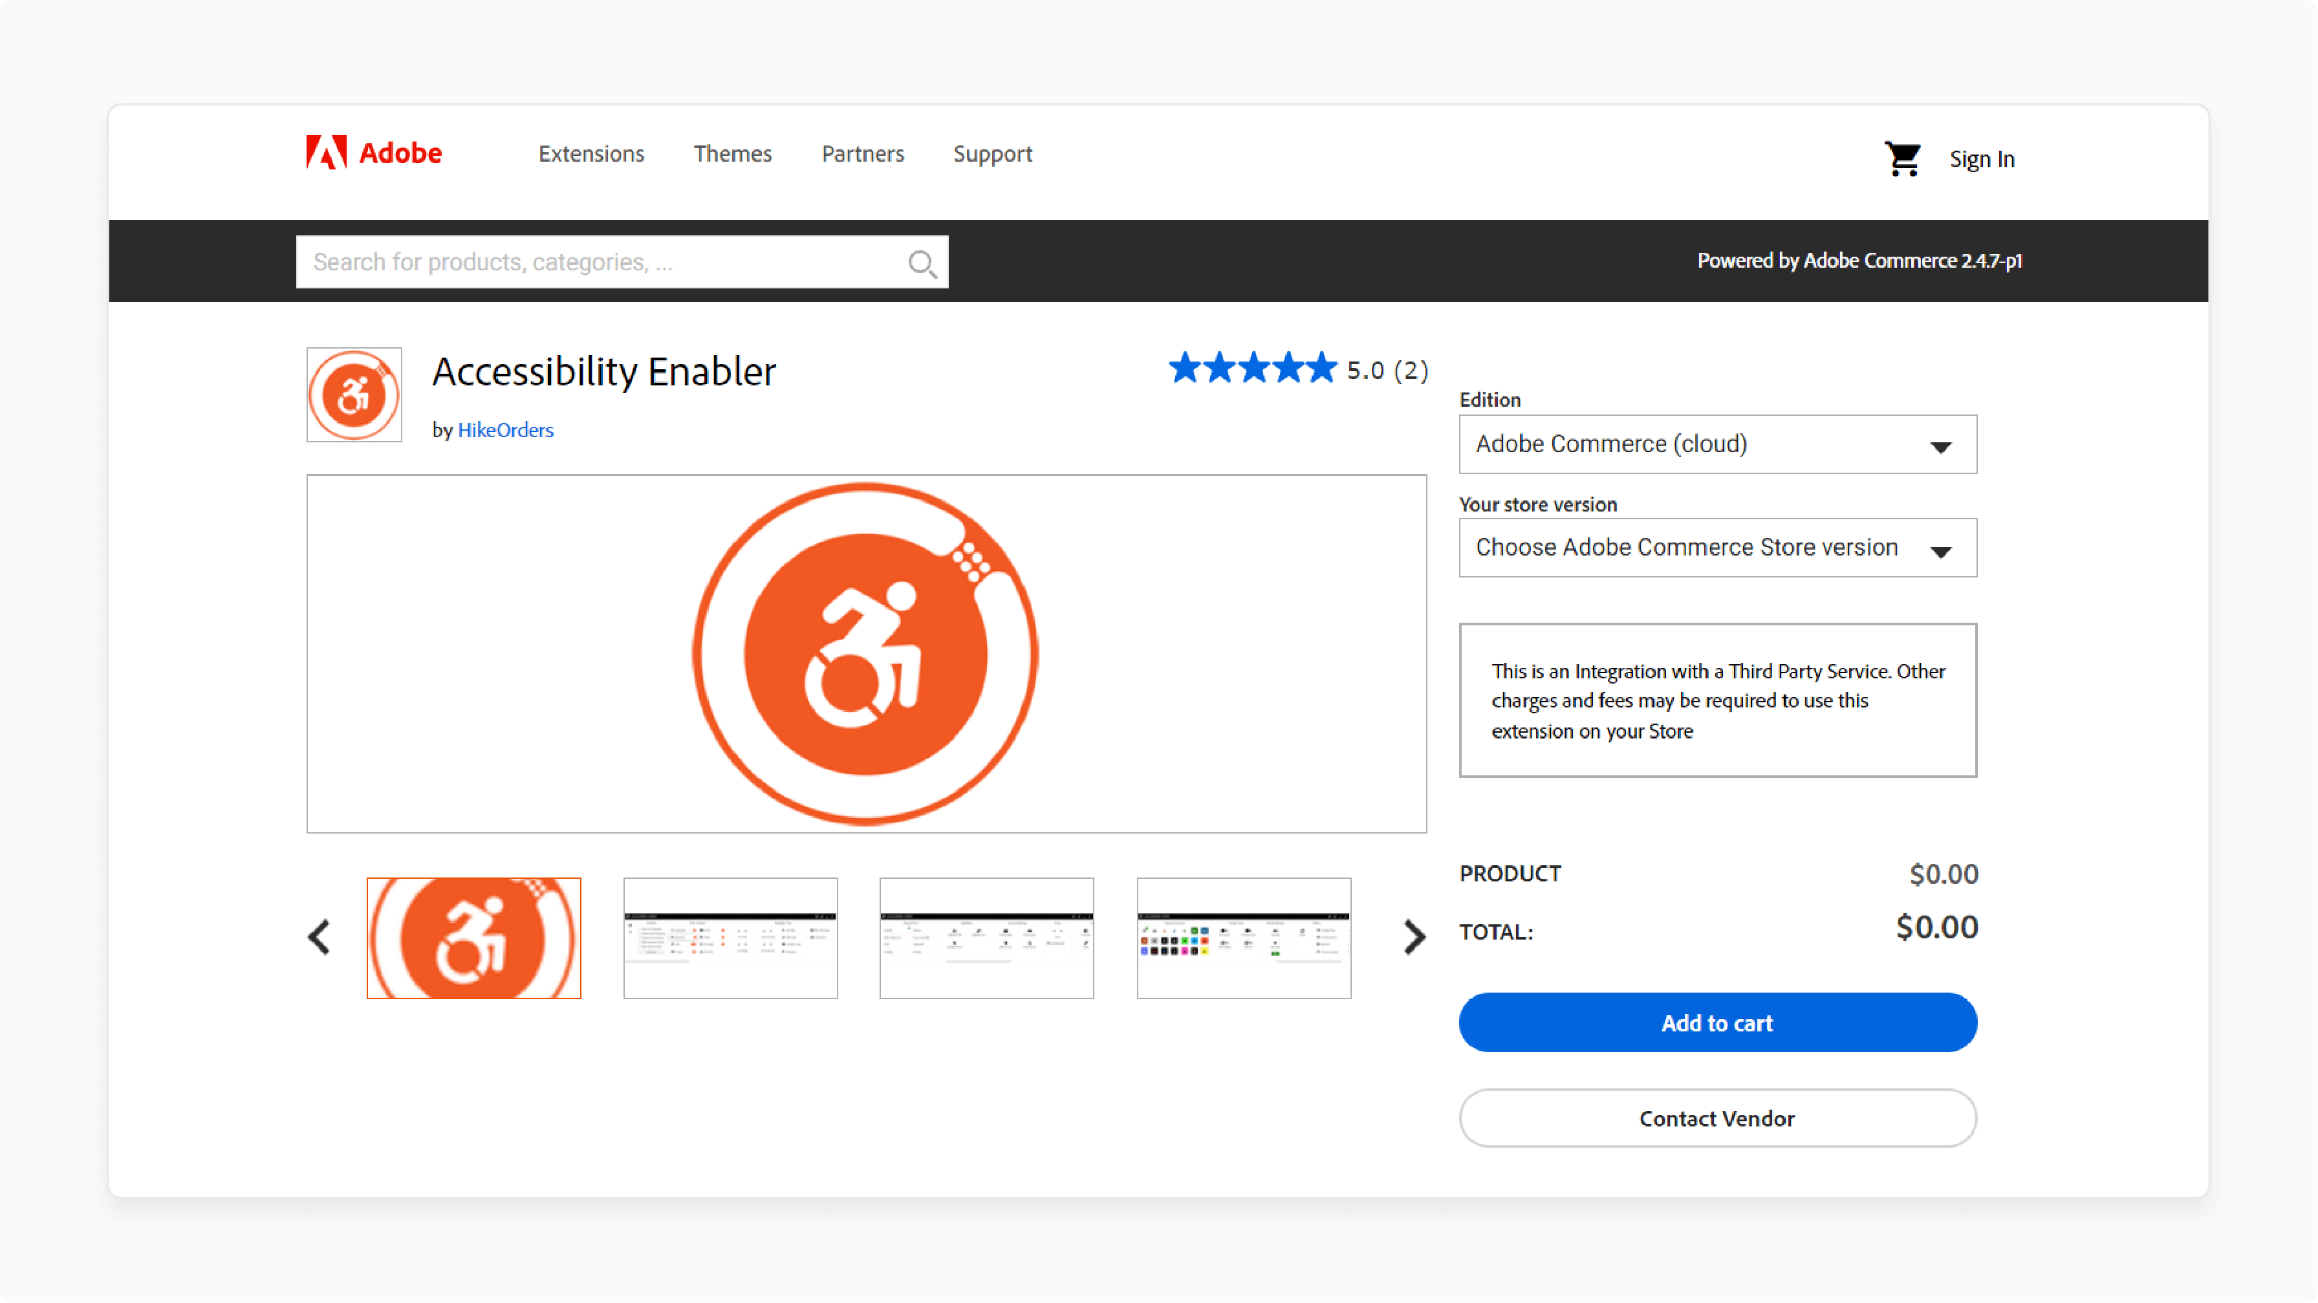2318x1303 pixels.
Task: Select the third screenshot thumbnail
Action: click(986, 938)
